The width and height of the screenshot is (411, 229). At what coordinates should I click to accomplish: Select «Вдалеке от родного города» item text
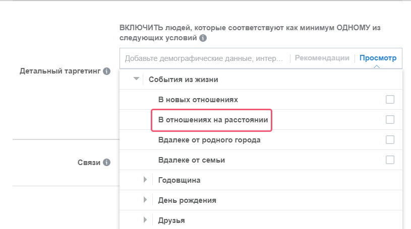click(209, 140)
